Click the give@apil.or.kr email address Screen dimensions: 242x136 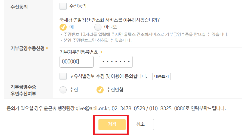coord(92,108)
